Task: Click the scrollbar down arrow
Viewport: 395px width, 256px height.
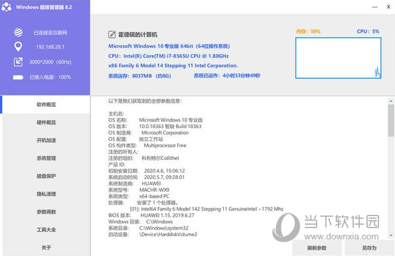Action: coord(391,235)
